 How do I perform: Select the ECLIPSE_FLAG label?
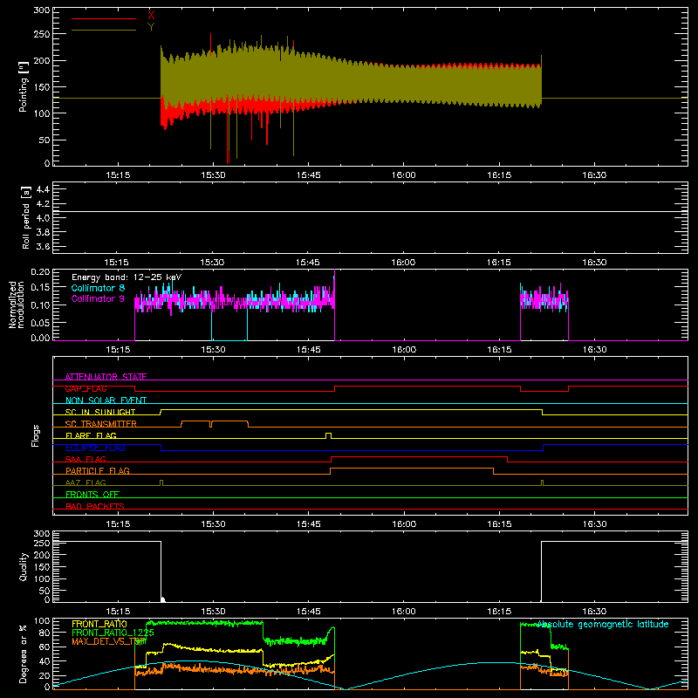[95, 448]
